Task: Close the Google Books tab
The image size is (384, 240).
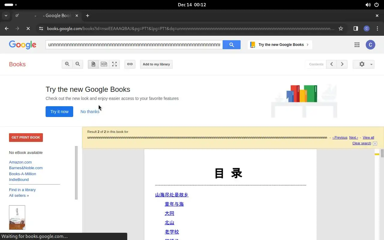Action: (x=77, y=16)
